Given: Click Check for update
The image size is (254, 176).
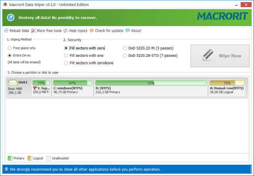Looking at the screenshot, I should tap(106, 31).
